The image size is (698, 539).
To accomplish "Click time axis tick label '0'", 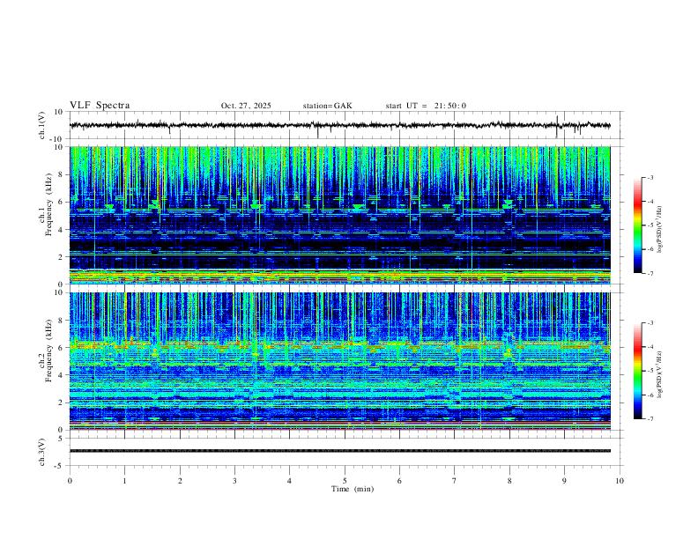I will click(x=70, y=481).
